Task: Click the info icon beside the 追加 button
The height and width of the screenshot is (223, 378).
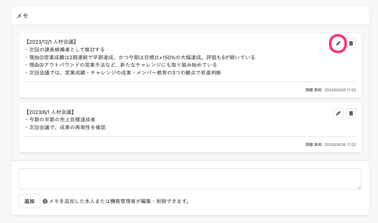Action: pyautogui.click(x=45, y=201)
